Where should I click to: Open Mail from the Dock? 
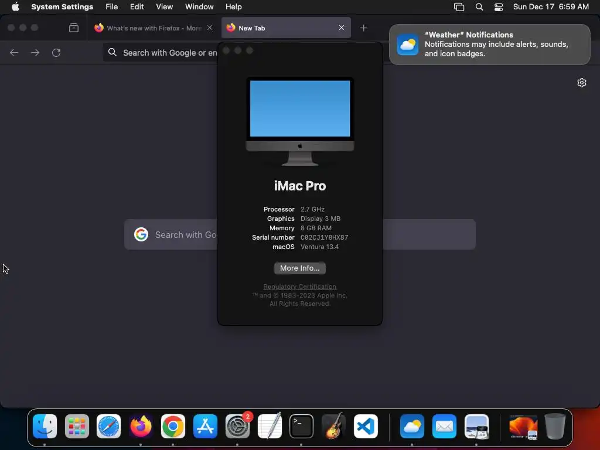(444, 427)
